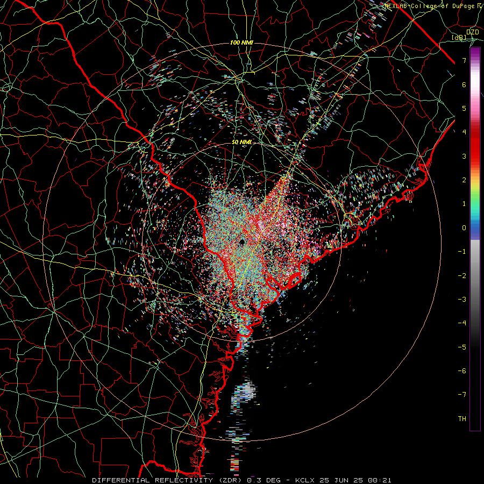This screenshot has height=484, width=484.
Task: Click the purple top of the color bar
Action: click(x=475, y=54)
